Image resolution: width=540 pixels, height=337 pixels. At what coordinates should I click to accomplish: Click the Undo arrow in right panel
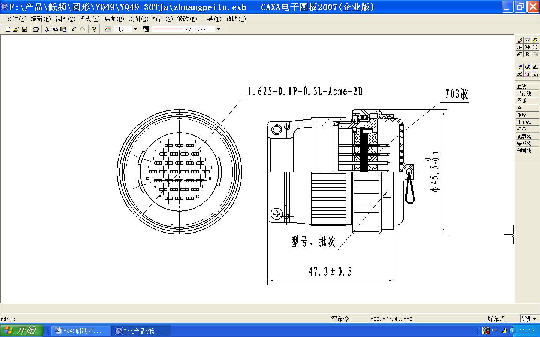coord(519,54)
